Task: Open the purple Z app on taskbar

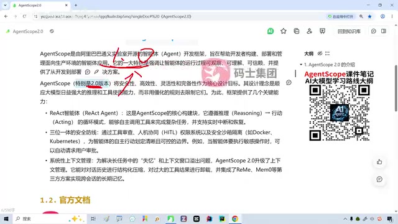Action: tap(183, 218)
